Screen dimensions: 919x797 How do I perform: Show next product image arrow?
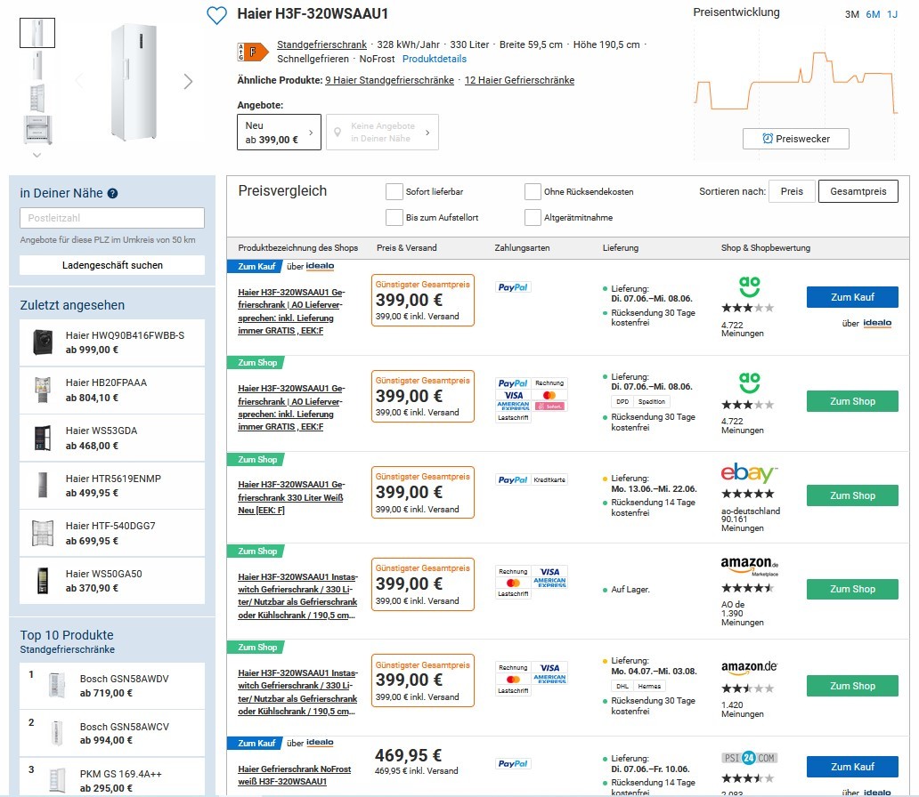tap(188, 82)
